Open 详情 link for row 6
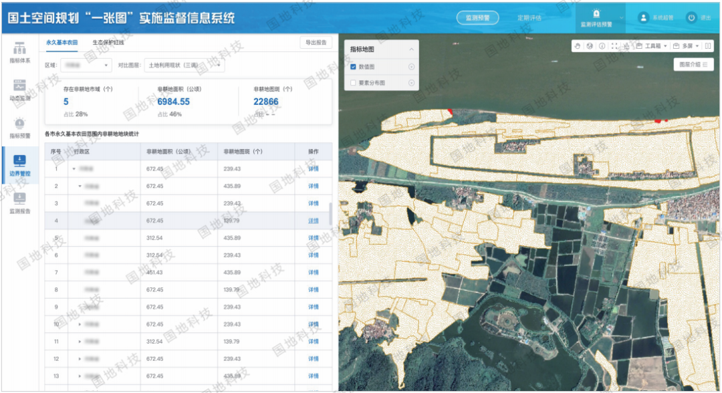This screenshot has width=722, height=393. coord(314,255)
